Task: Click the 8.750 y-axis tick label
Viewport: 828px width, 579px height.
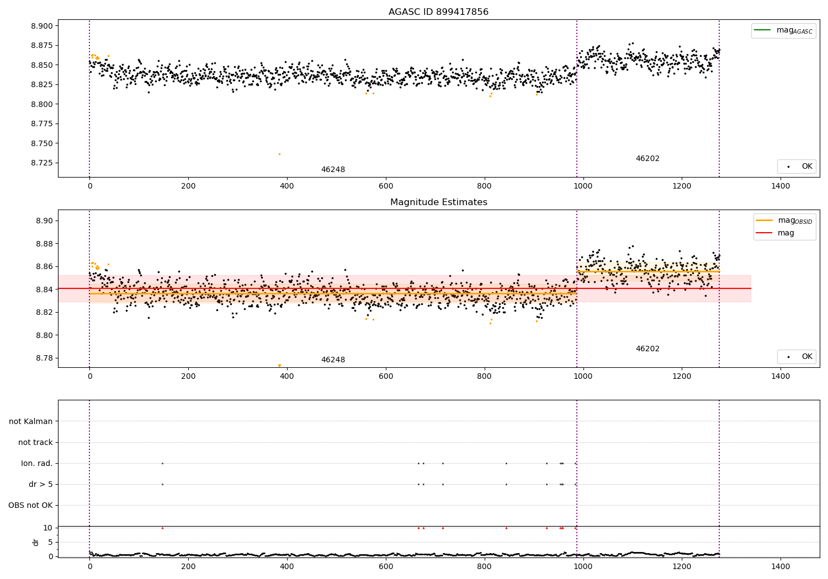Action: [41, 143]
